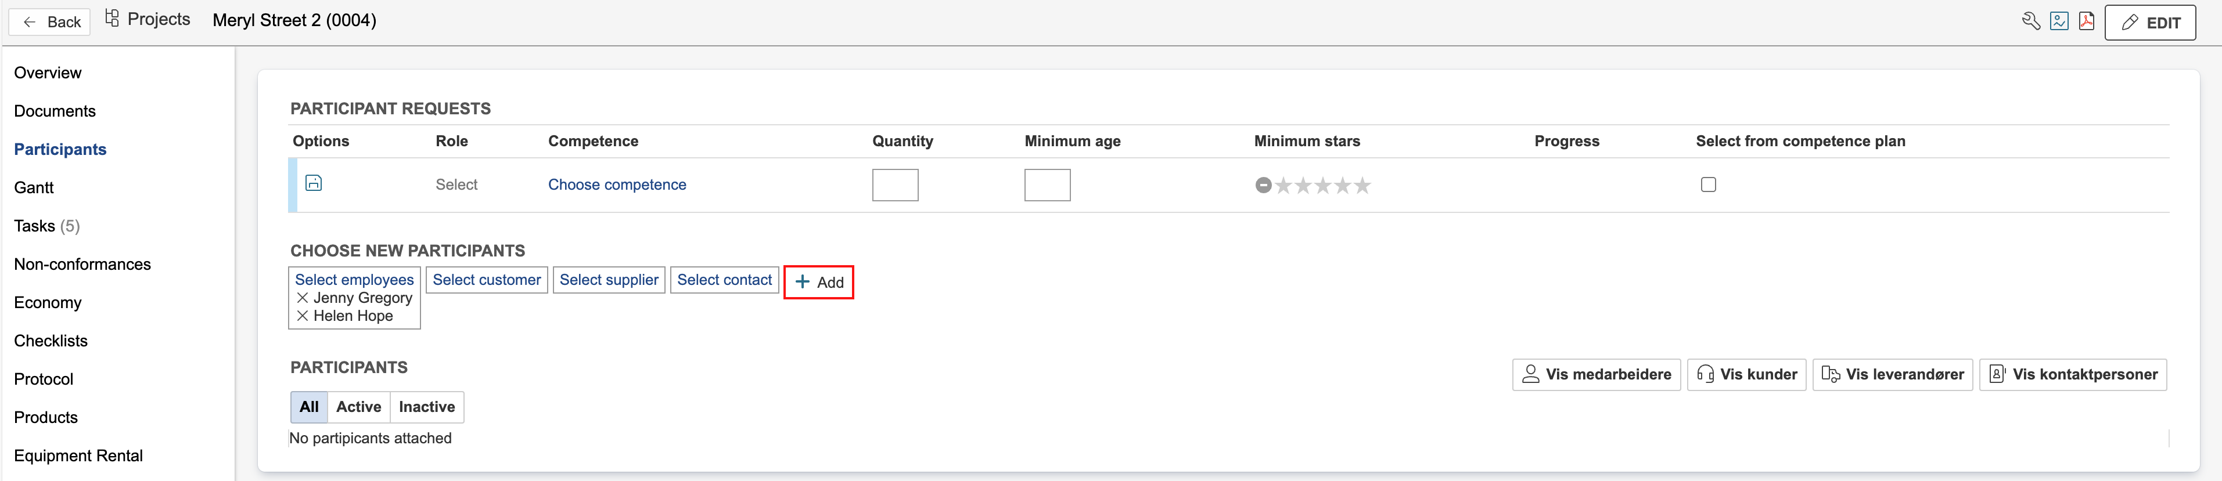
Task: Click the Add participants button
Action: pos(818,283)
